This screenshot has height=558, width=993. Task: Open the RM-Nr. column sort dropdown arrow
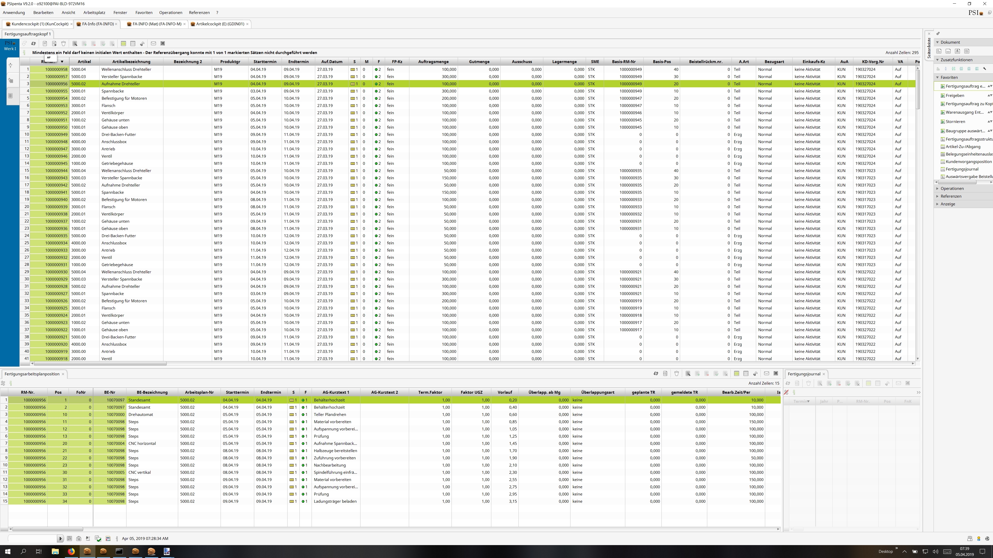[x=62, y=62]
